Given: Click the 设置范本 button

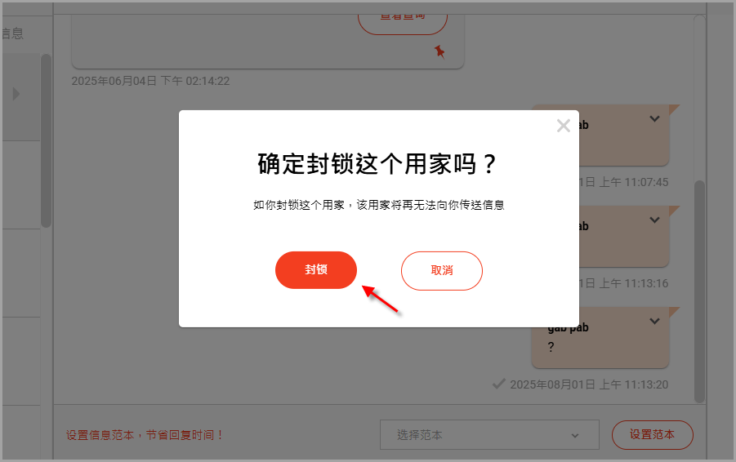Looking at the screenshot, I should 652,435.
